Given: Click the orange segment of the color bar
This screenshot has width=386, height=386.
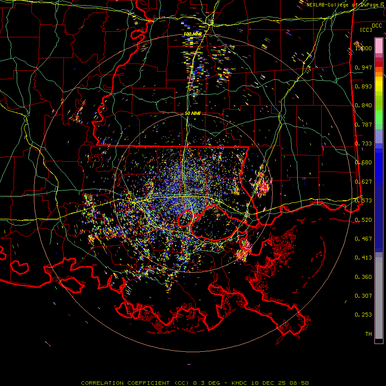Looking at the screenshot, I should click(x=379, y=74).
